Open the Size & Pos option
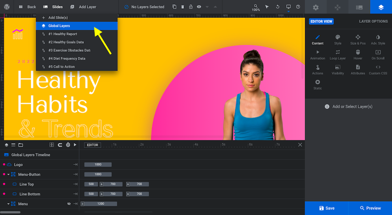The height and width of the screenshot is (215, 392). click(x=358, y=40)
